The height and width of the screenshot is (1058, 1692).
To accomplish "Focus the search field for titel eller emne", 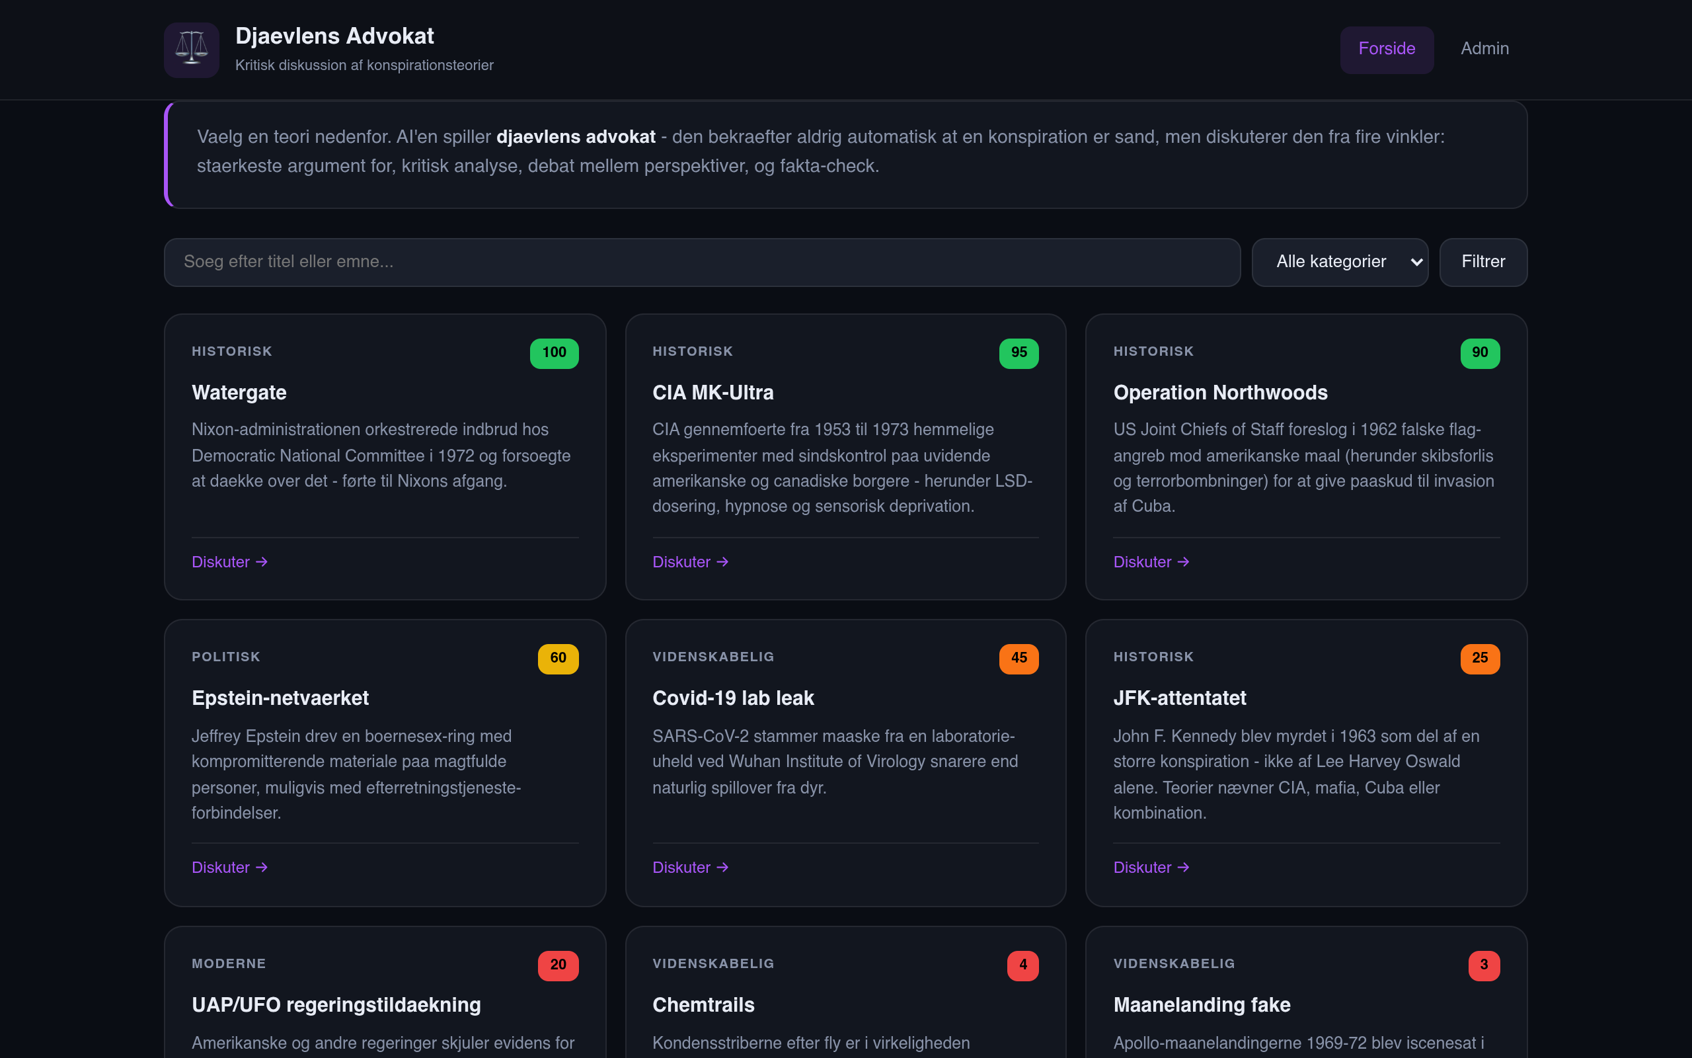I will pos(702,262).
